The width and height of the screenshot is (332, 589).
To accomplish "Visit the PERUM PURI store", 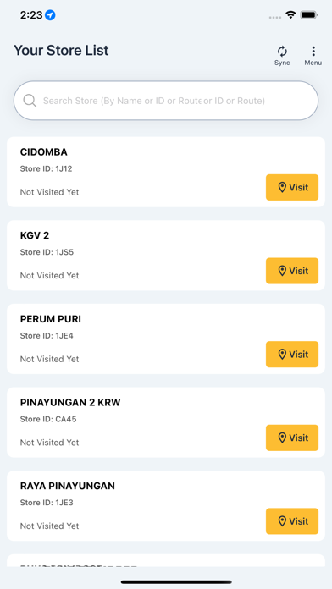I will tap(292, 355).
